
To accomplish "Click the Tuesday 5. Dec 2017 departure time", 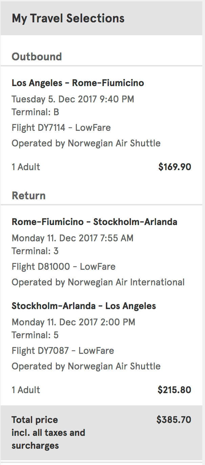I will 73,99.
